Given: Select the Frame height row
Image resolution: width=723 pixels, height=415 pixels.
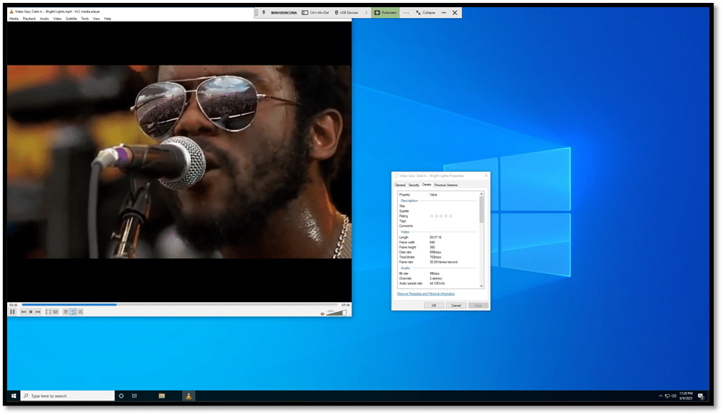Looking at the screenshot, I should (437, 247).
